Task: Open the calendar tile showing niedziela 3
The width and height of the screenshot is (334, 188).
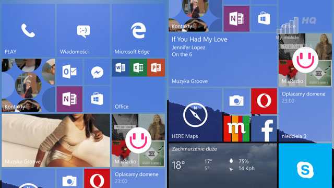Action: pyautogui.click(x=305, y=115)
